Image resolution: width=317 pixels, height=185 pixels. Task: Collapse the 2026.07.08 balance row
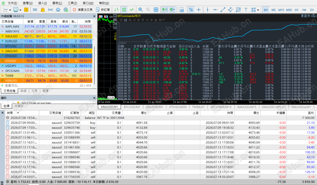point(8,118)
